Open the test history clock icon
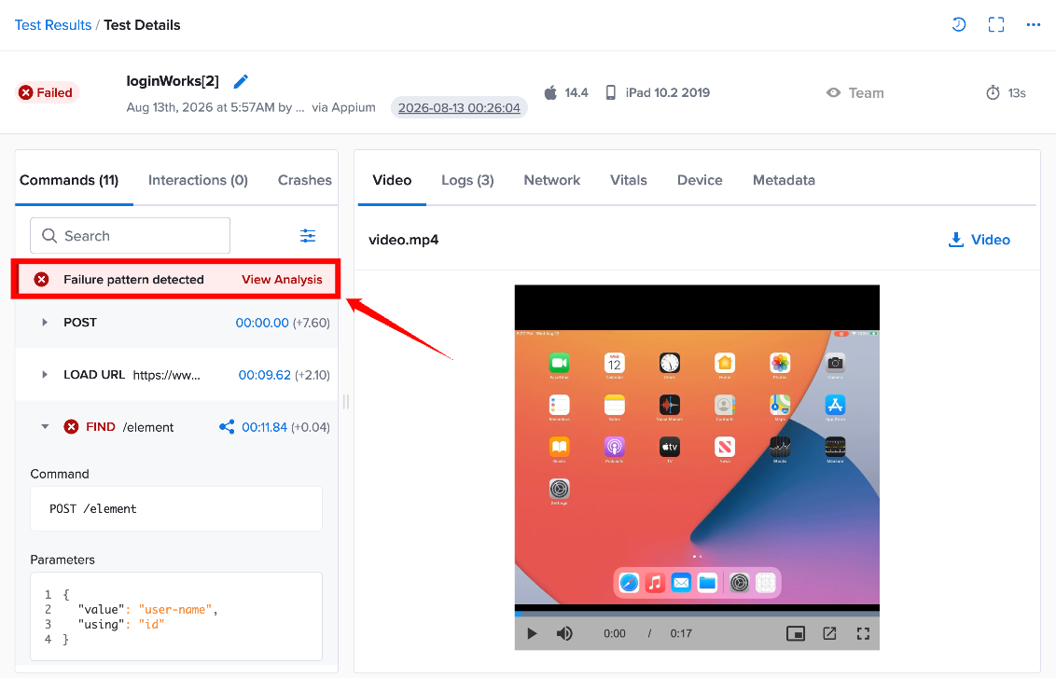The height and width of the screenshot is (678, 1056). click(x=958, y=25)
